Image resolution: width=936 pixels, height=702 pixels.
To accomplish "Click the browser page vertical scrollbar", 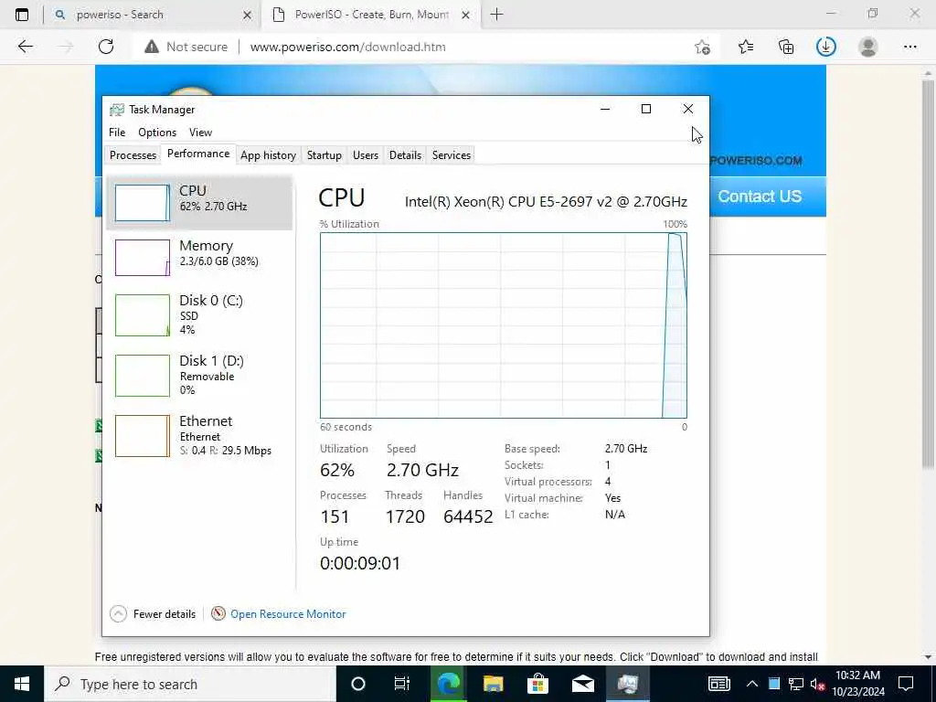I will [928, 274].
